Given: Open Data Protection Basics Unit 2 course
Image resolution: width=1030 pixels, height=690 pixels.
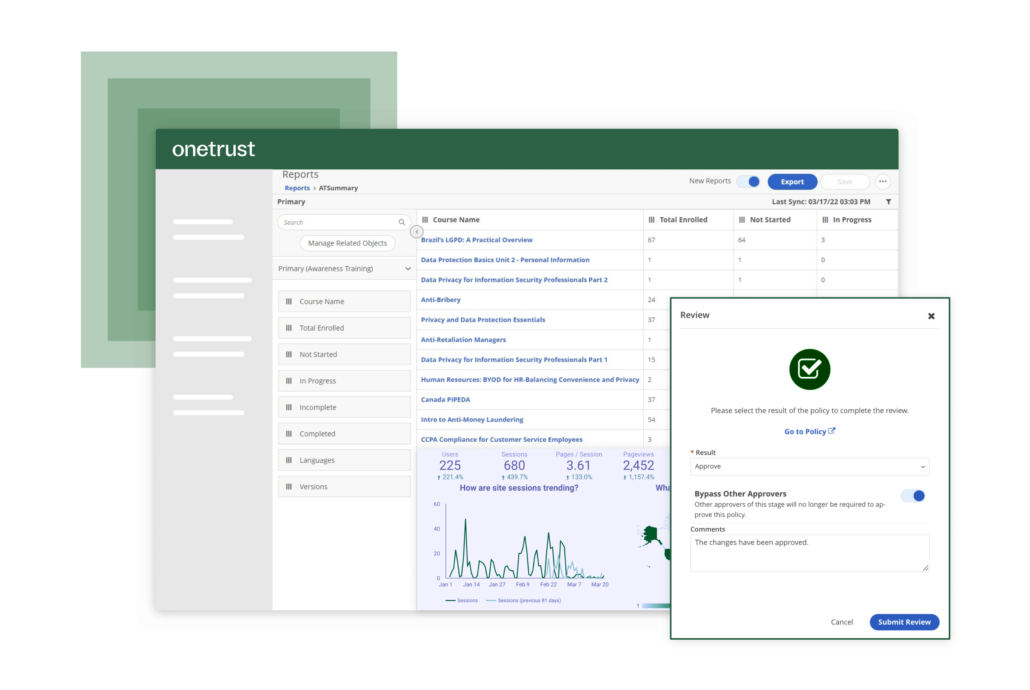Looking at the screenshot, I should coord(505,260).
